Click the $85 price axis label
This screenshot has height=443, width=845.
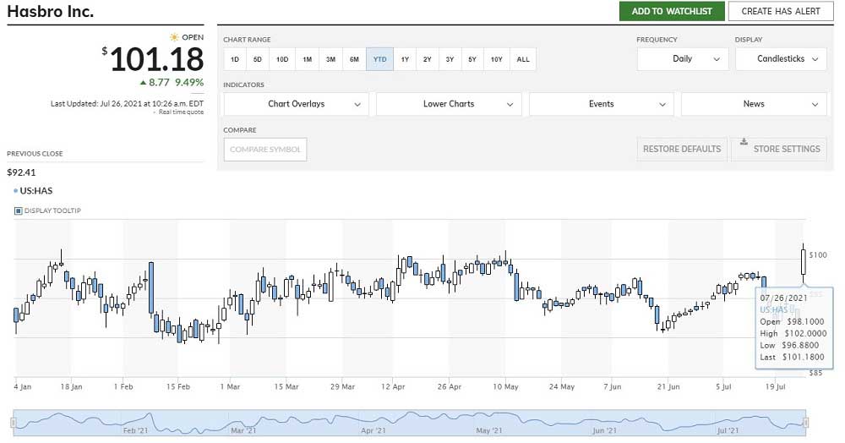[816, 373]
